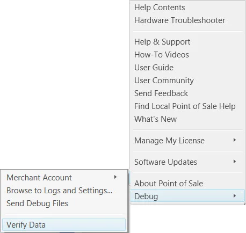Open How-To Videos
Image resolution: width=246 pixels, height=233 pixels.
point(187,55)
